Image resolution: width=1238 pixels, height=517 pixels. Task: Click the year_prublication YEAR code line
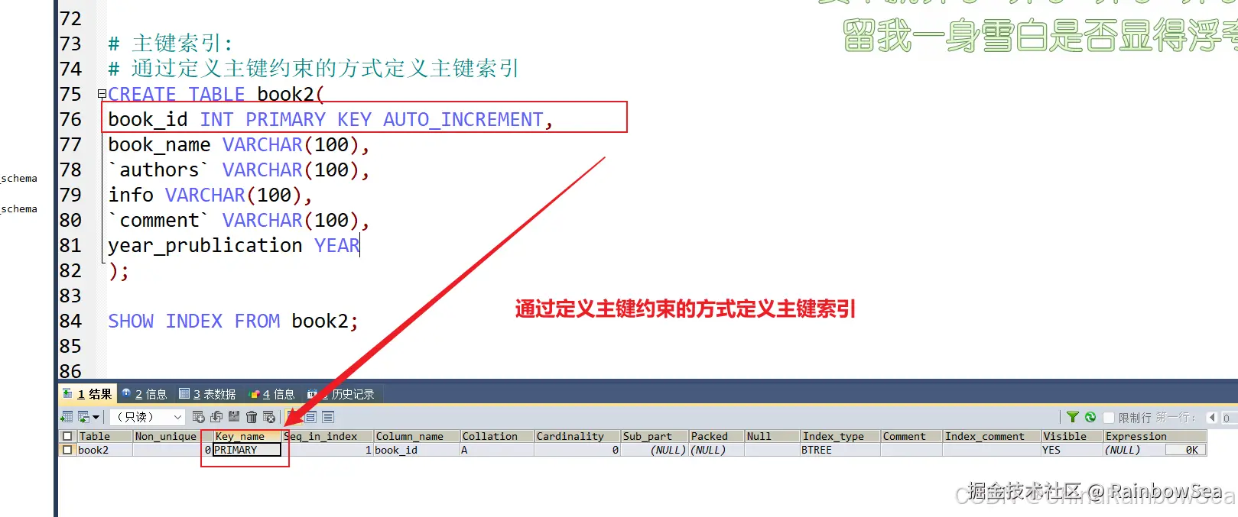click(234, 245)
